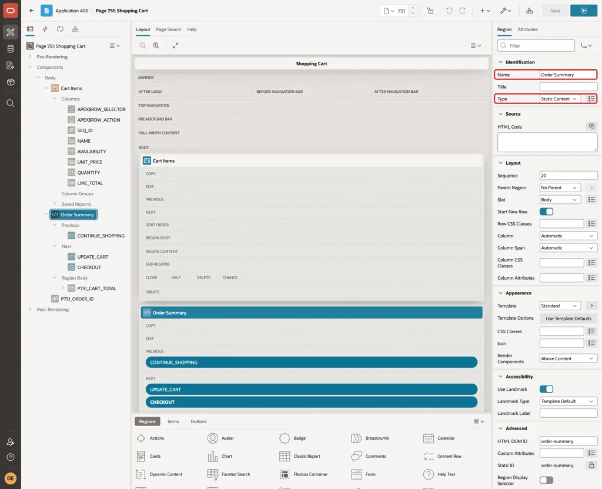Select UPDATE_CART in the tree
This screenshot has height=489, width=602.
point(92,257)
